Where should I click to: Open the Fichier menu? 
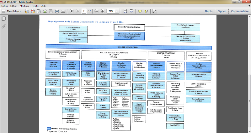(x=4, y=6)
